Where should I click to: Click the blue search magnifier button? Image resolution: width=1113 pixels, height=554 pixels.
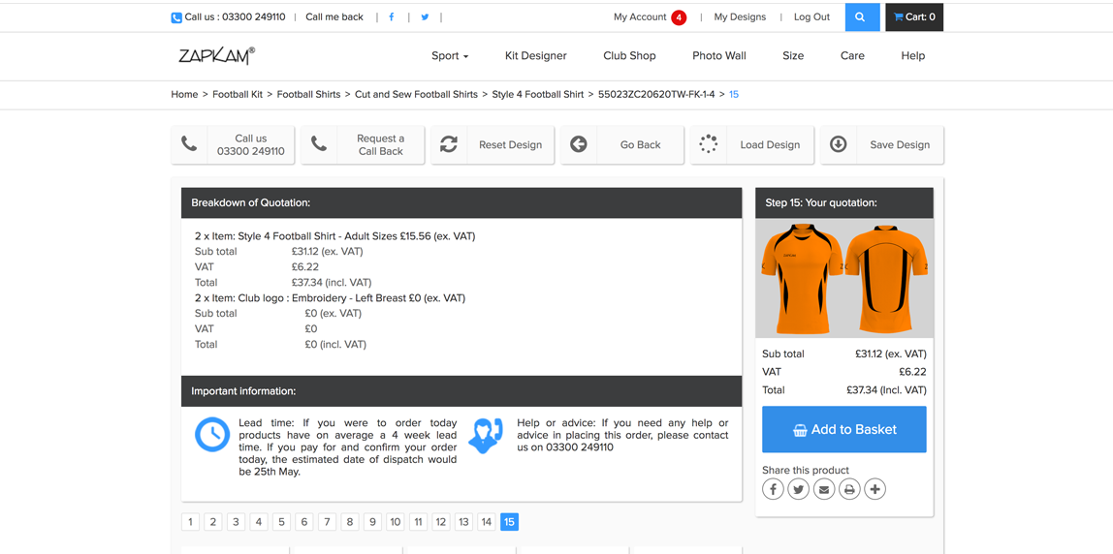(x=860, y=17)
